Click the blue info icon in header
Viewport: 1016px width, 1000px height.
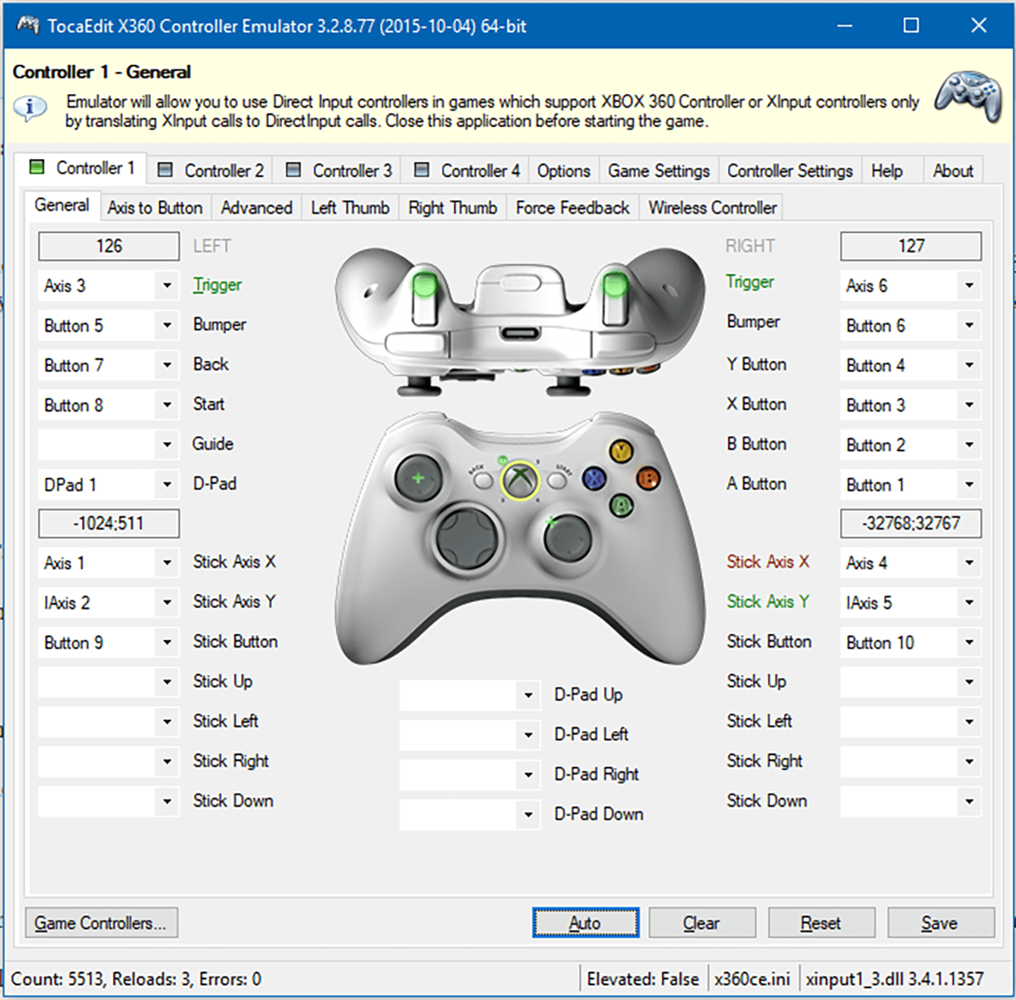coord(30,108)
